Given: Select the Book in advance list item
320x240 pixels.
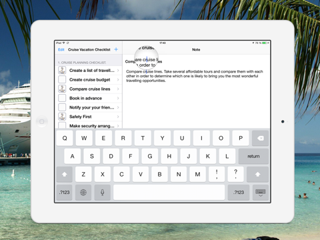Looking at the screenshot, I should (89, 98).
